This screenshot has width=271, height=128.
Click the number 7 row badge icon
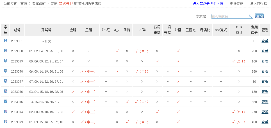tap(5, 102)
